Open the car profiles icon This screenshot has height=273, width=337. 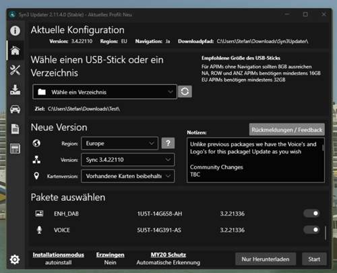15,109
